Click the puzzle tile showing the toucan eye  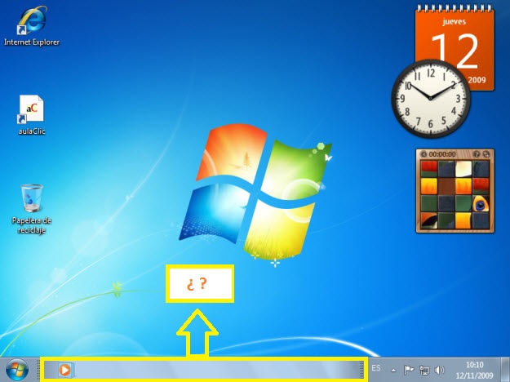coord(481,203)
